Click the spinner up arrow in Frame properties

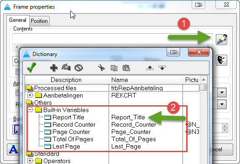click(224, 126)
